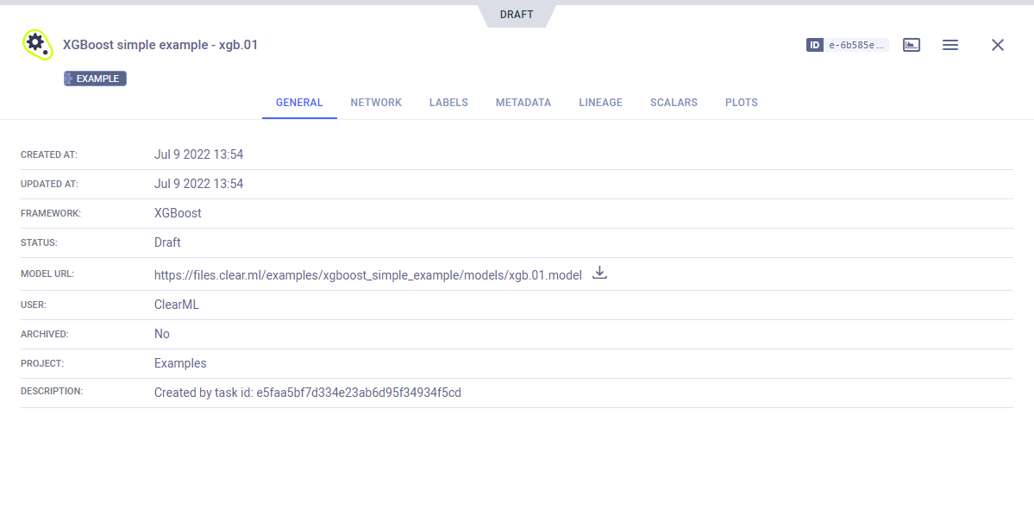Show the LINEAGE tab
Viewport: 1034px width, 522px height.
click(x=600, y=103)
